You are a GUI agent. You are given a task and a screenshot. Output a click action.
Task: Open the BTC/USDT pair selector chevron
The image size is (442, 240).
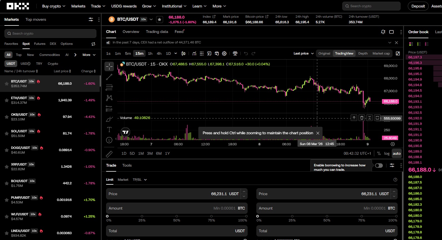tap(151, 19)
